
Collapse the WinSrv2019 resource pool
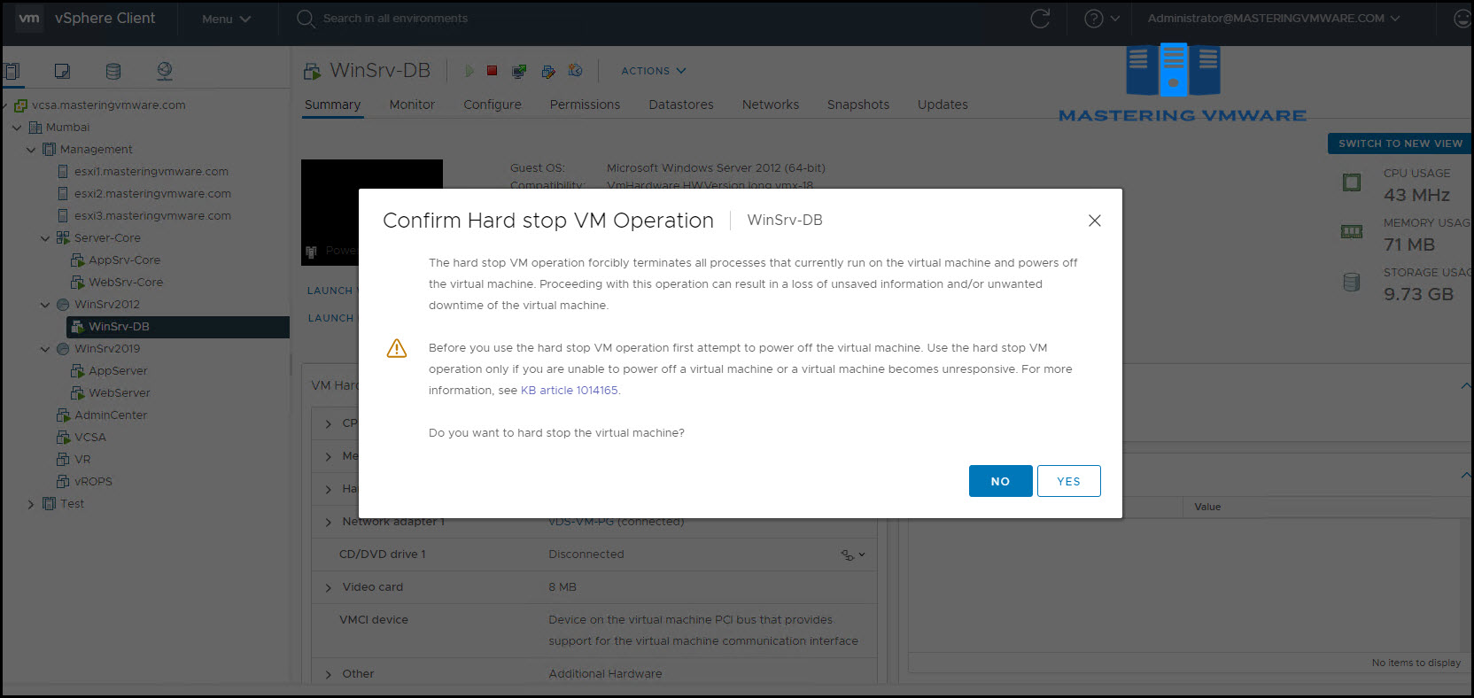point(45,349)
